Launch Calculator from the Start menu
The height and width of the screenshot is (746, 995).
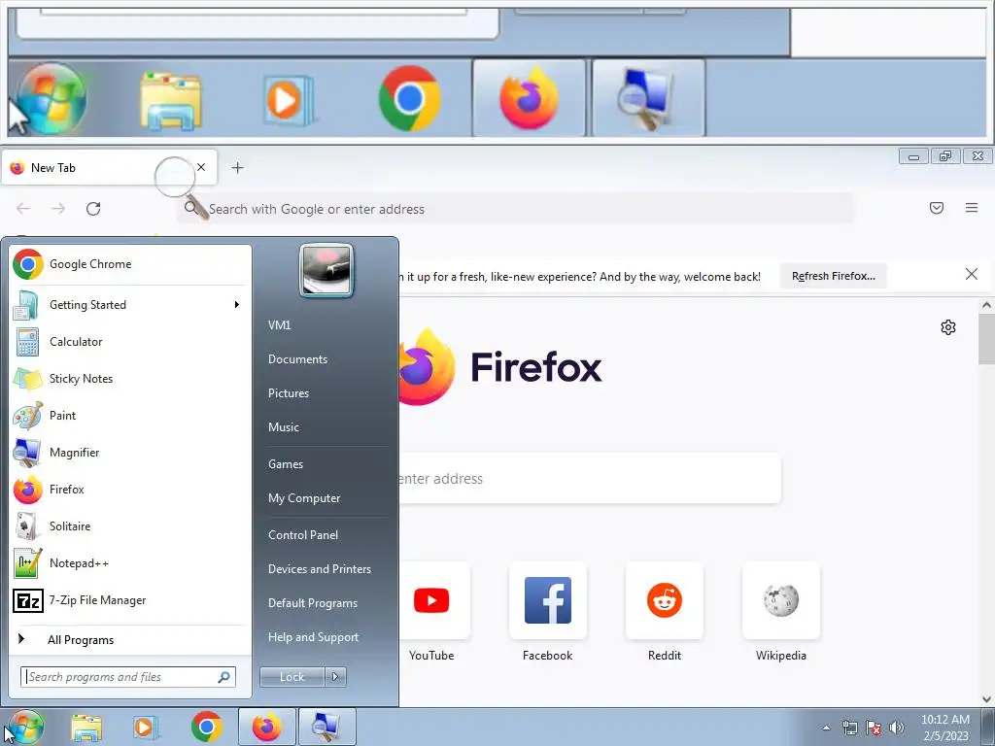click(129, 342)
